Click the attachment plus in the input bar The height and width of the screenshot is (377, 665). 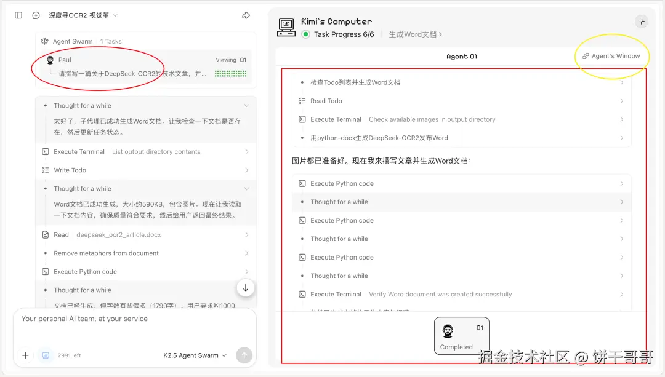coord(25,355)
